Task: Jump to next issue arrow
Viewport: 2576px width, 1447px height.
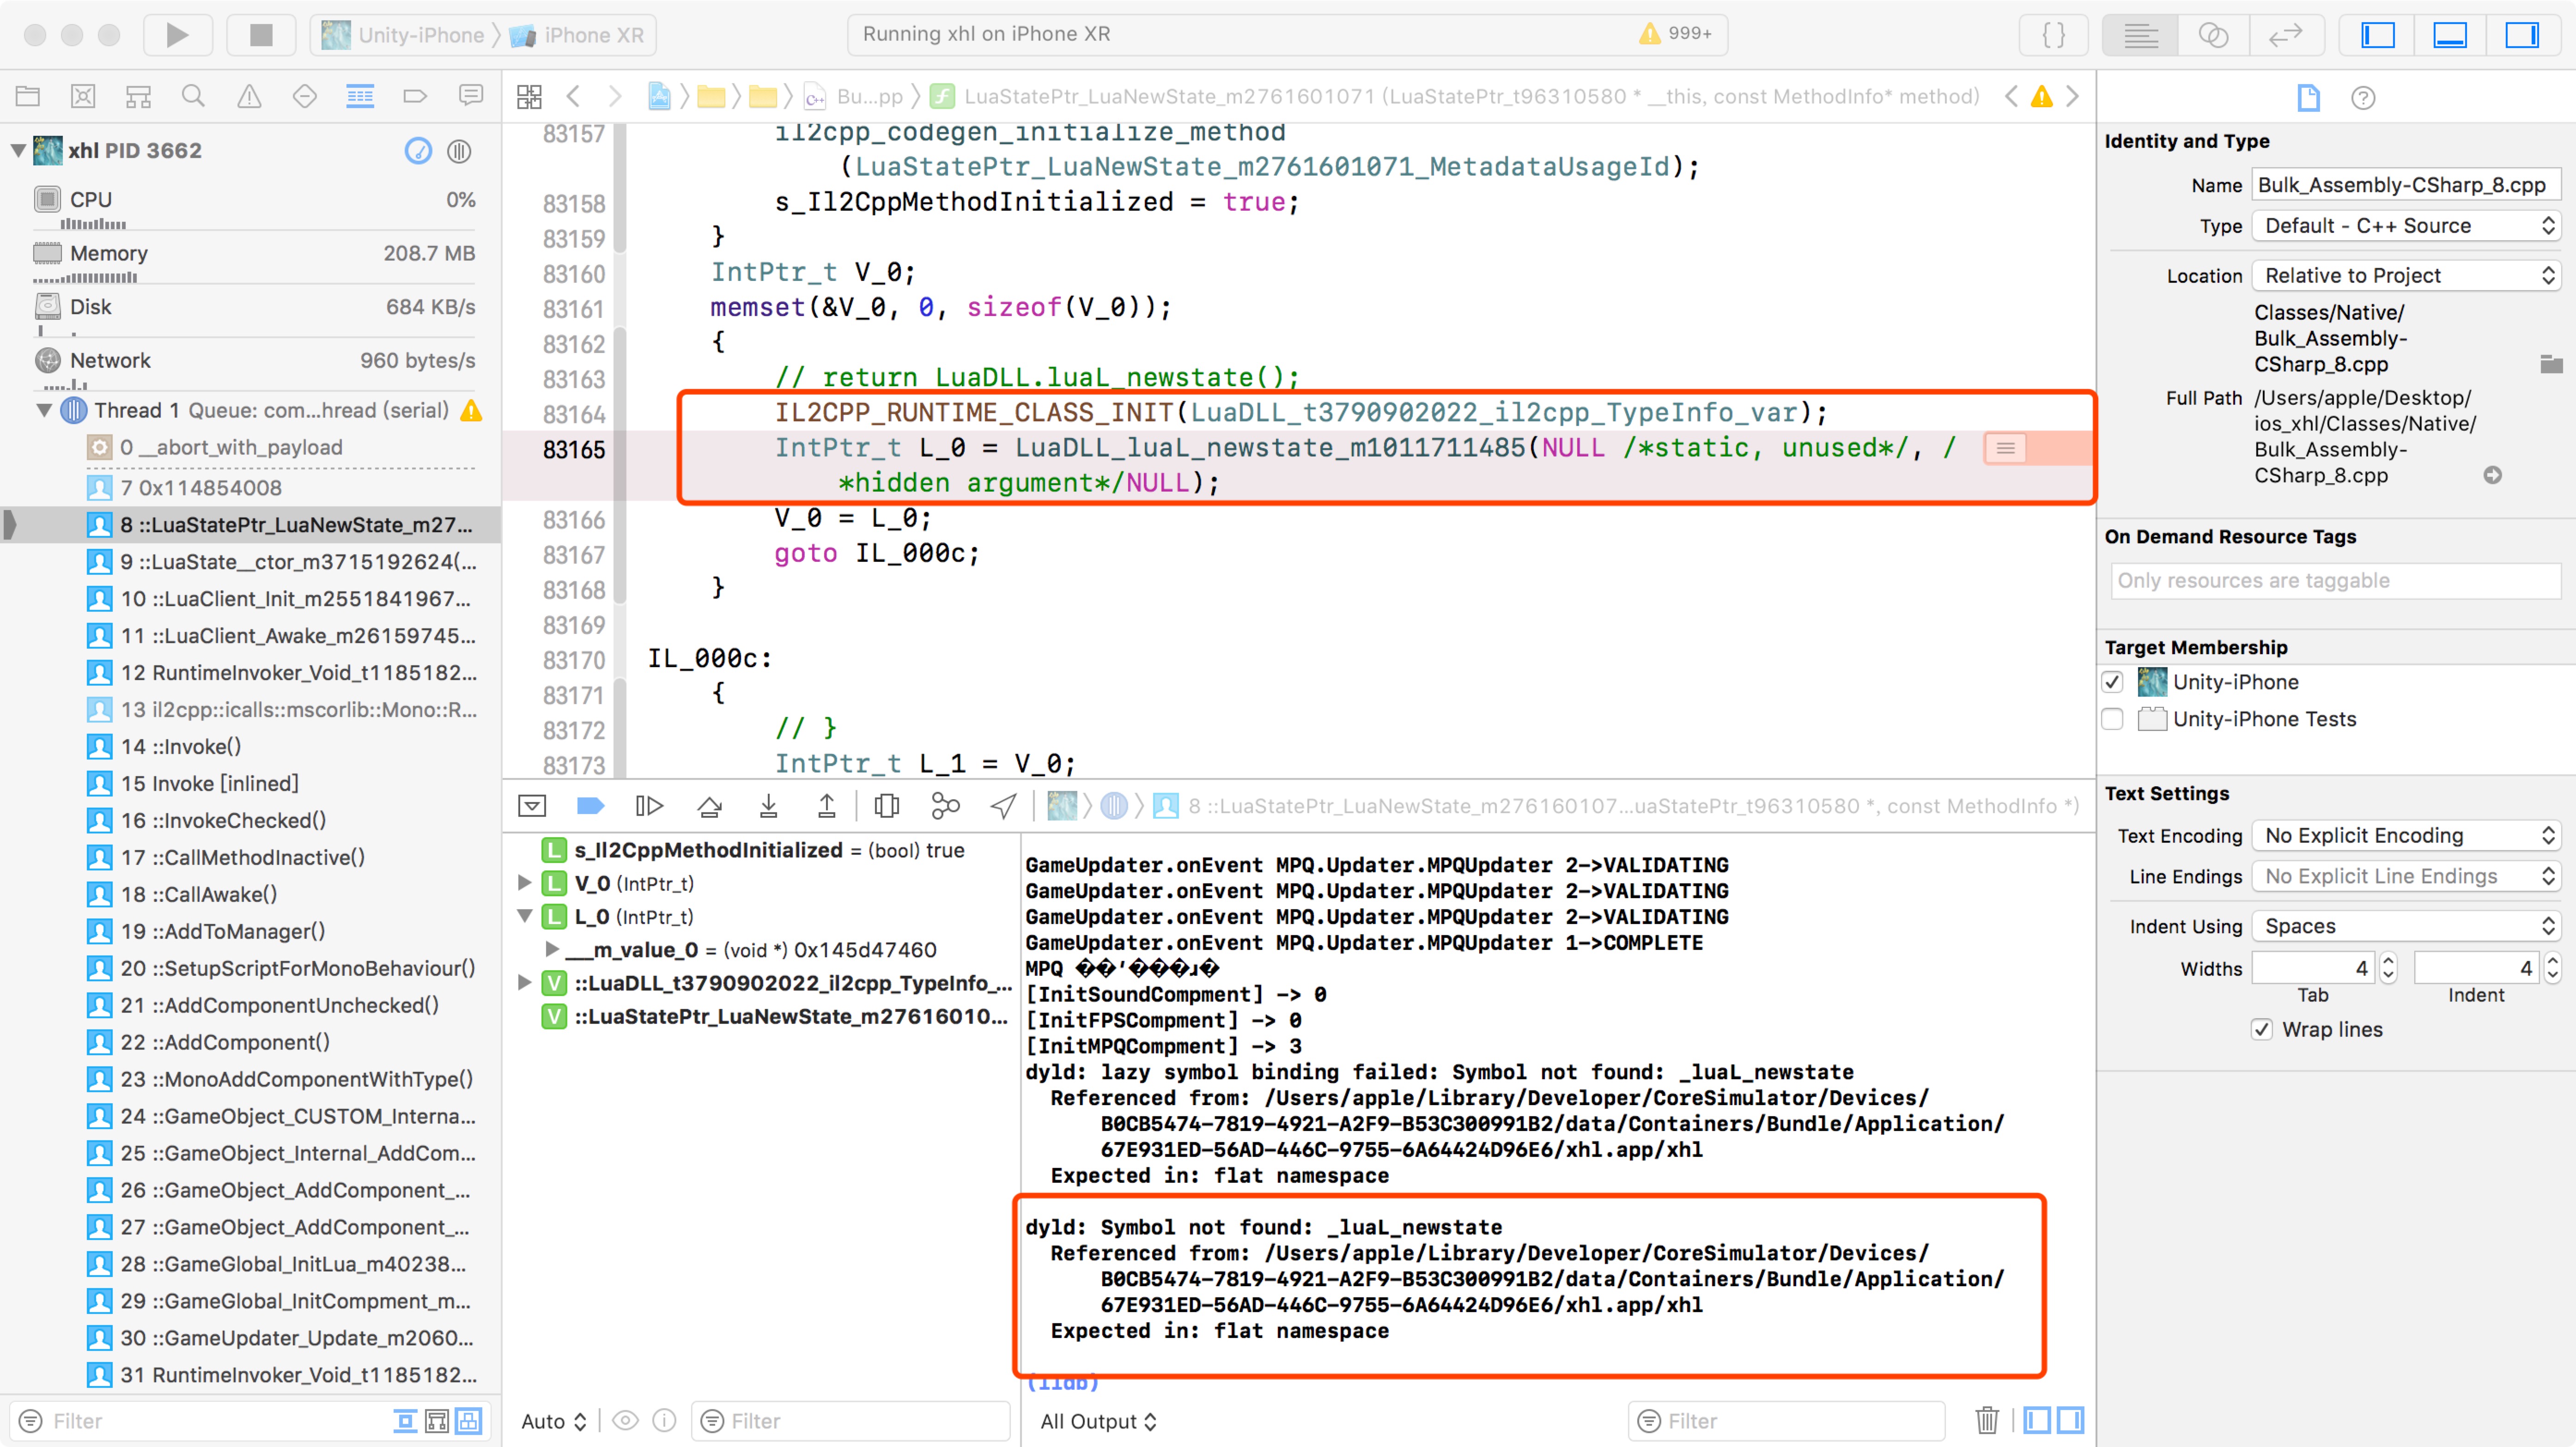Action: coord(2073,97)
